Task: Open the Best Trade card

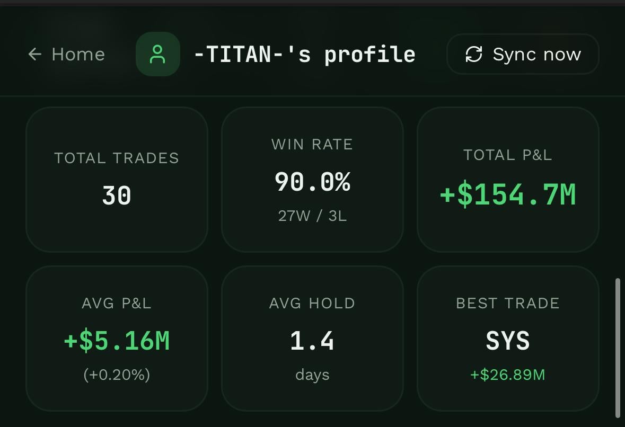Action: click(508, 338)
